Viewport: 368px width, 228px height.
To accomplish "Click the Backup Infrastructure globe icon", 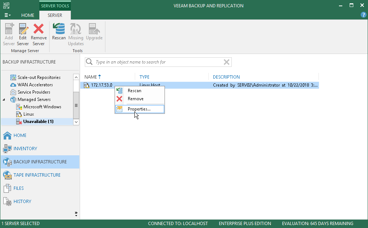I will 7,162.
